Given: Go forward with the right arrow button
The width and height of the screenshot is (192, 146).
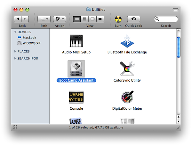Looking at the screenshot, I should (25, 19).
